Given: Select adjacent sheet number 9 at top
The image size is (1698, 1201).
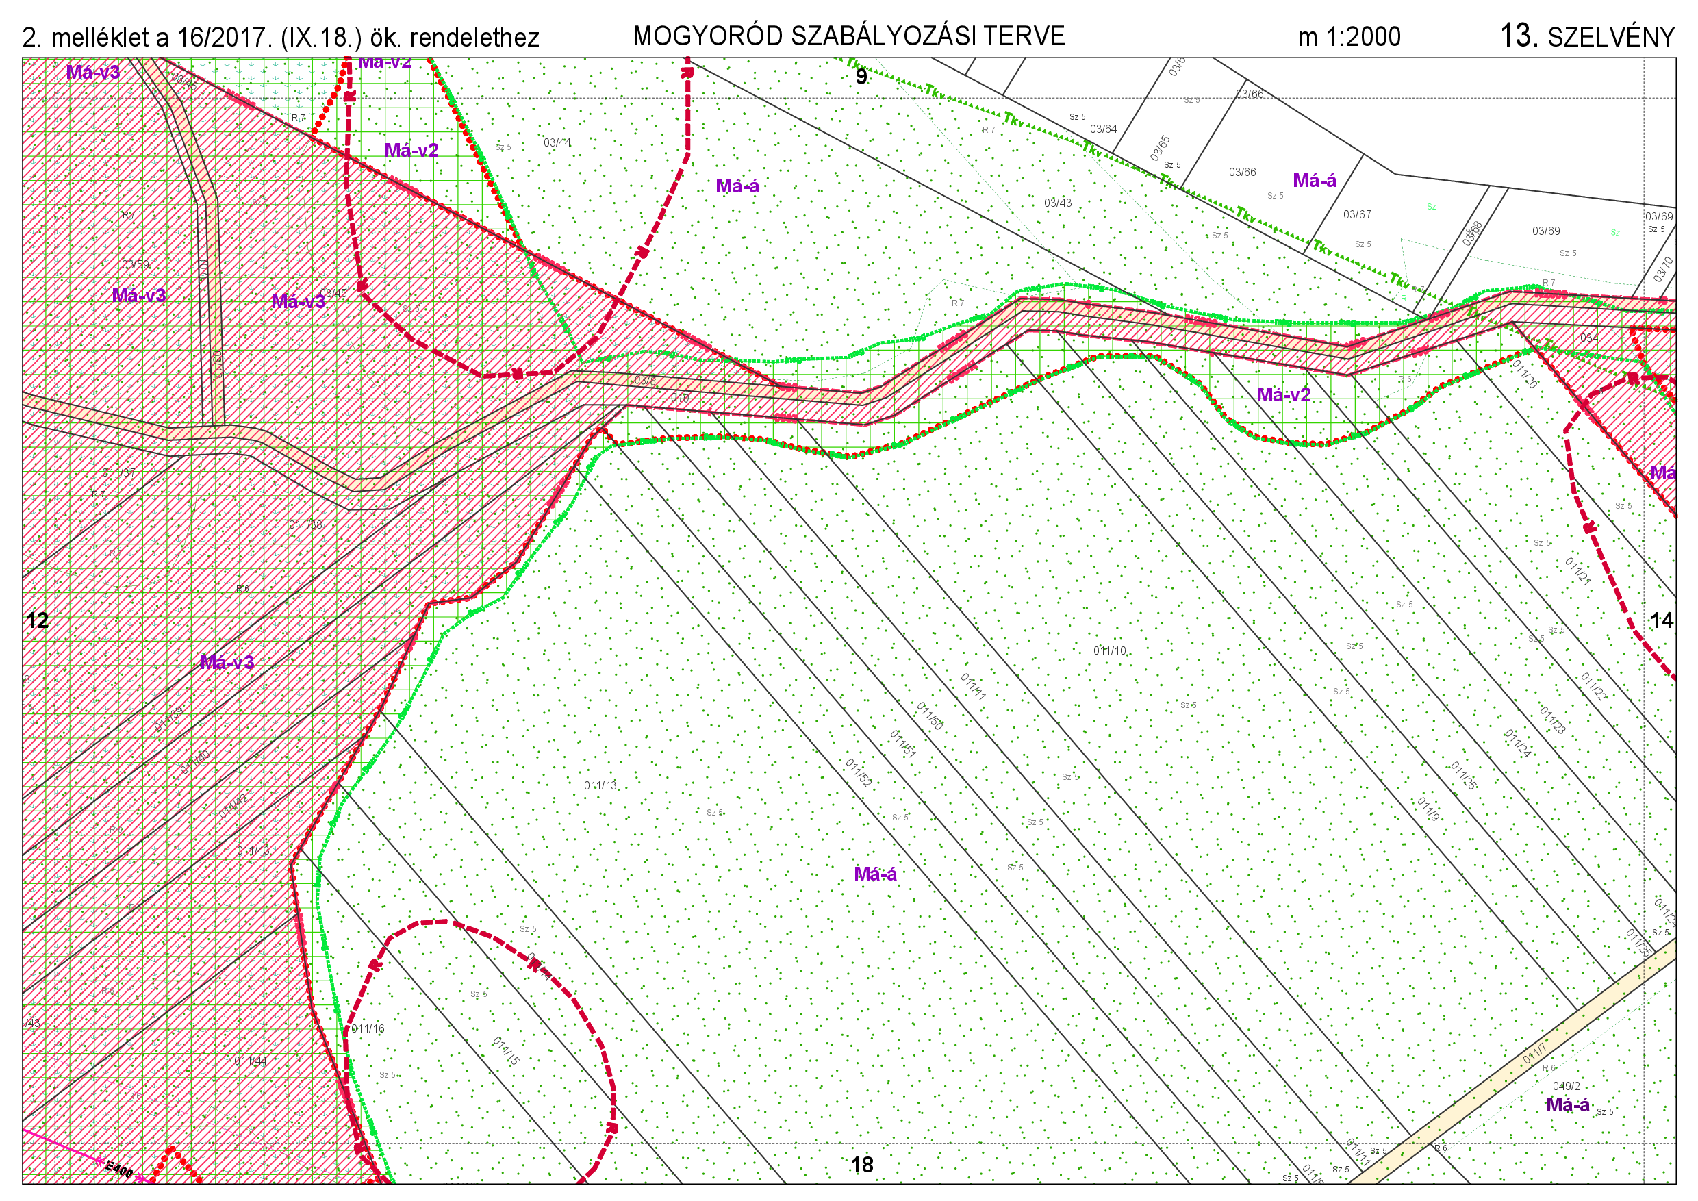Looking at the screenshot, I should (861, 77).
